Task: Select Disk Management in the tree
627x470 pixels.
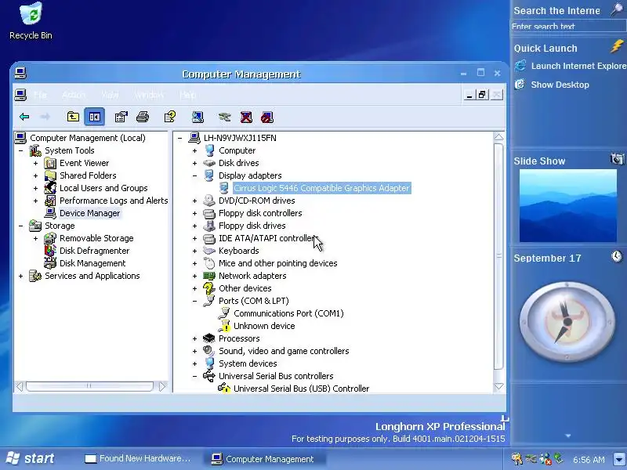Action: [92, 263]
